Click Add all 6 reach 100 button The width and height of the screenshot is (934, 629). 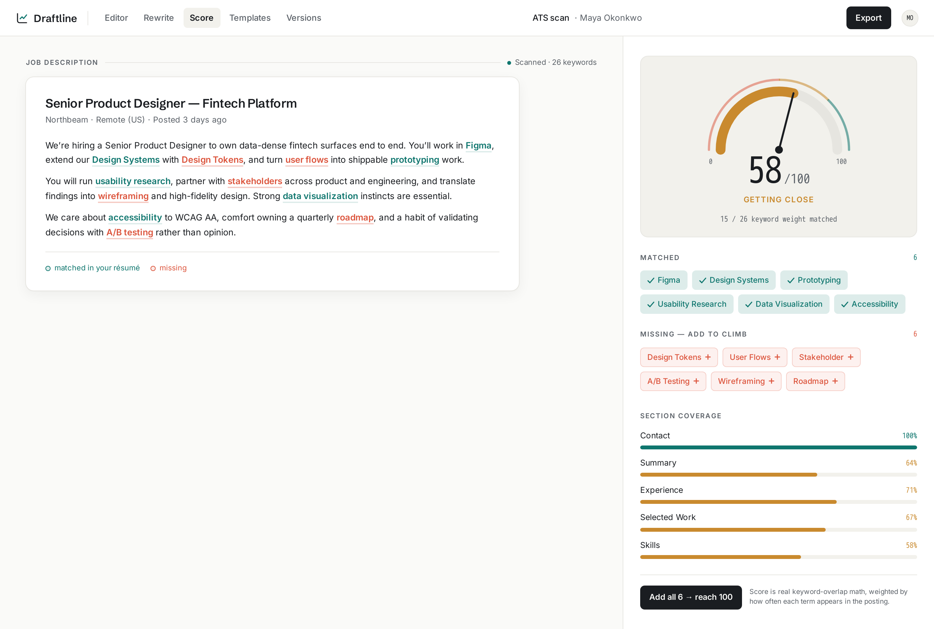(x=691, y=597)
